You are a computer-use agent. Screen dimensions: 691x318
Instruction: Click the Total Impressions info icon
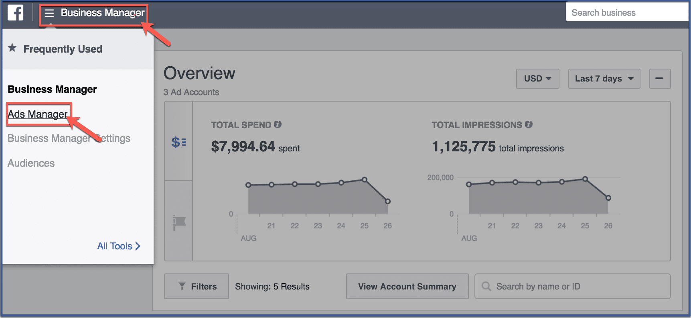tap(529, 124)
